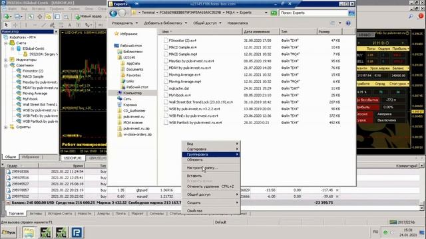Open the Пуск start button
This screenshot has width=426, height=239.
[9, 232]
